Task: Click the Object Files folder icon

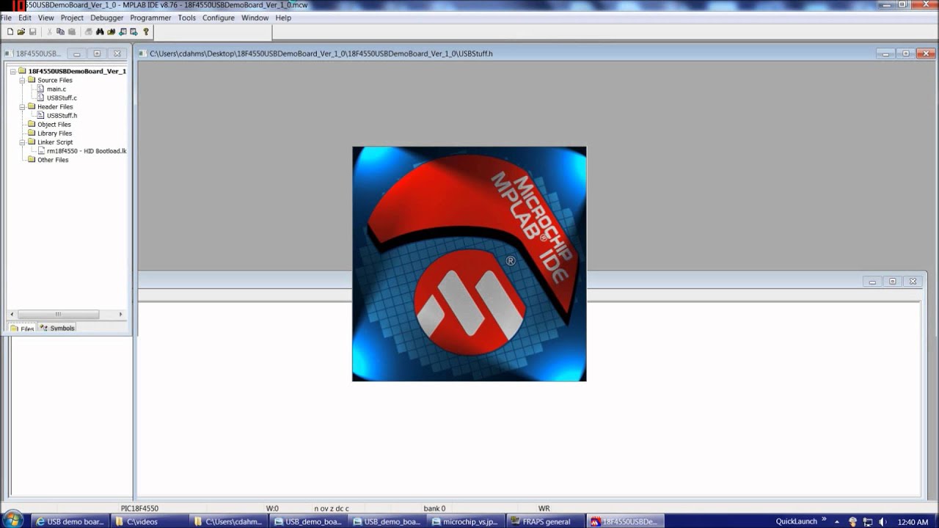Action: tap(32, 124)
